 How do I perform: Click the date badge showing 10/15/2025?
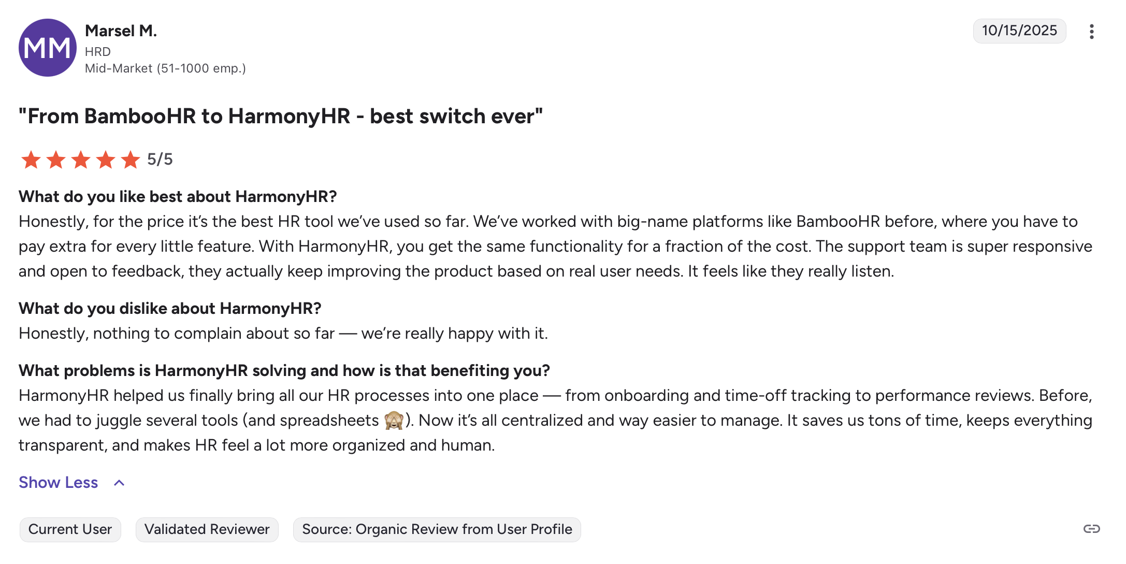click(1019, 31)
